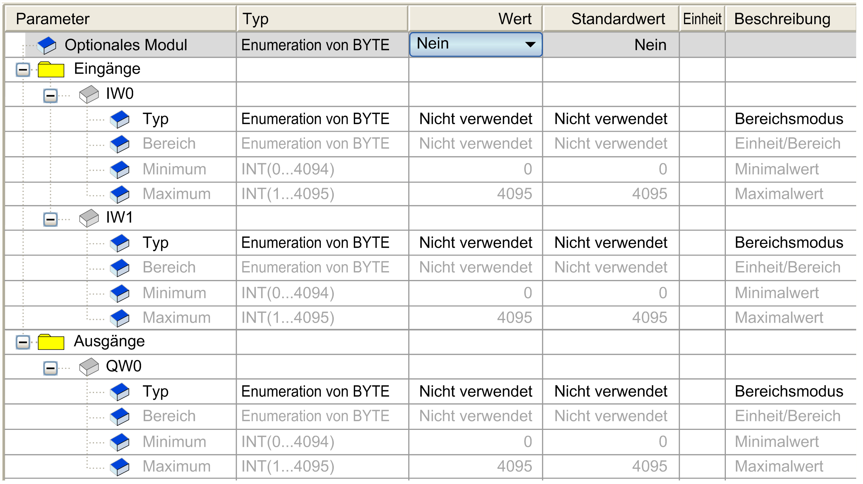Click the Beschreibung column header
This screenshot has height=484, width=863.
(790, 19)
